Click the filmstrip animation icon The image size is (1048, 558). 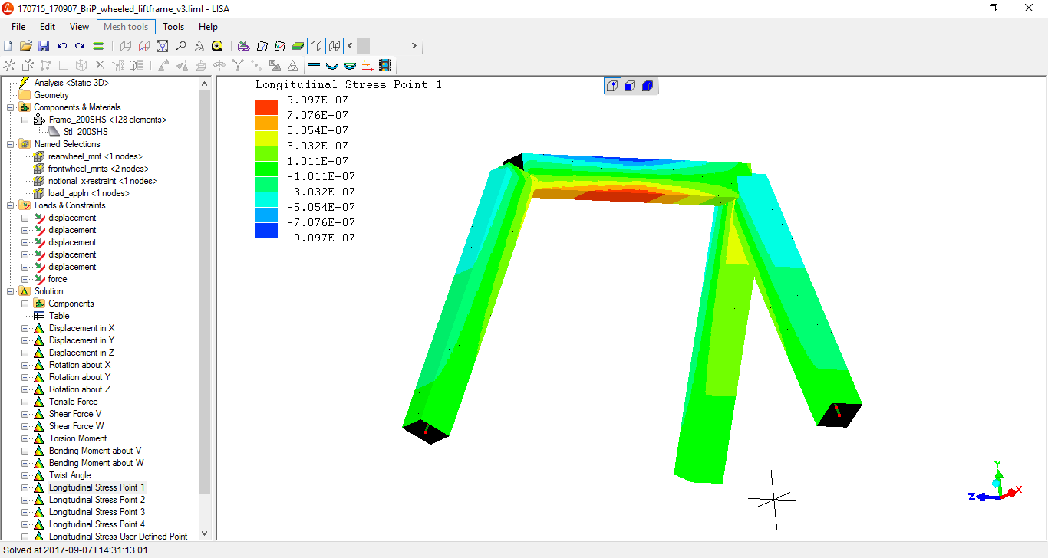click(385, 65)
